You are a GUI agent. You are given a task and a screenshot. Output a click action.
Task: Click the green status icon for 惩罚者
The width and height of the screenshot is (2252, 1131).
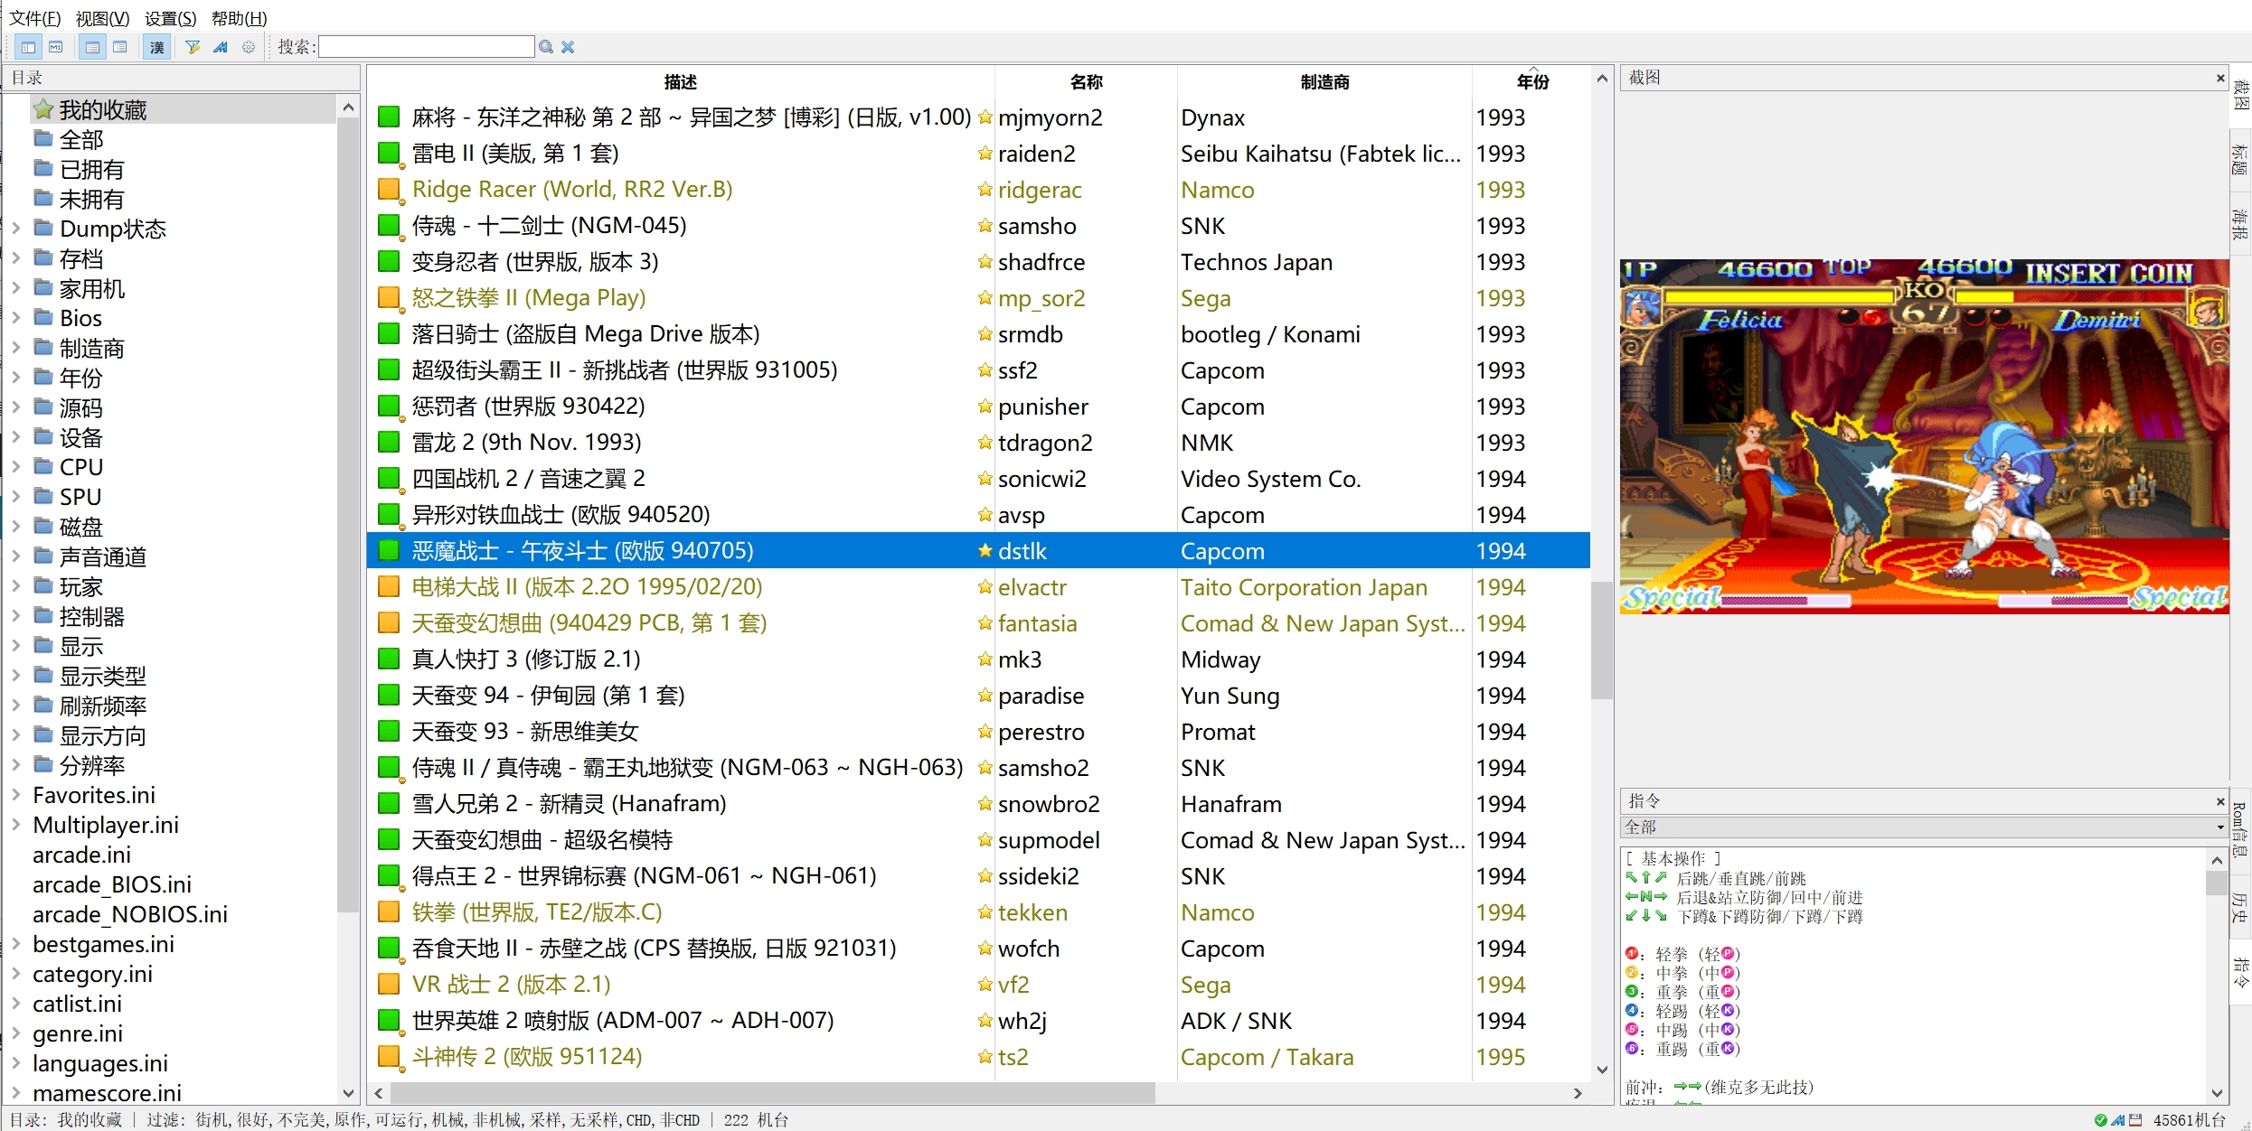point(389,407)
